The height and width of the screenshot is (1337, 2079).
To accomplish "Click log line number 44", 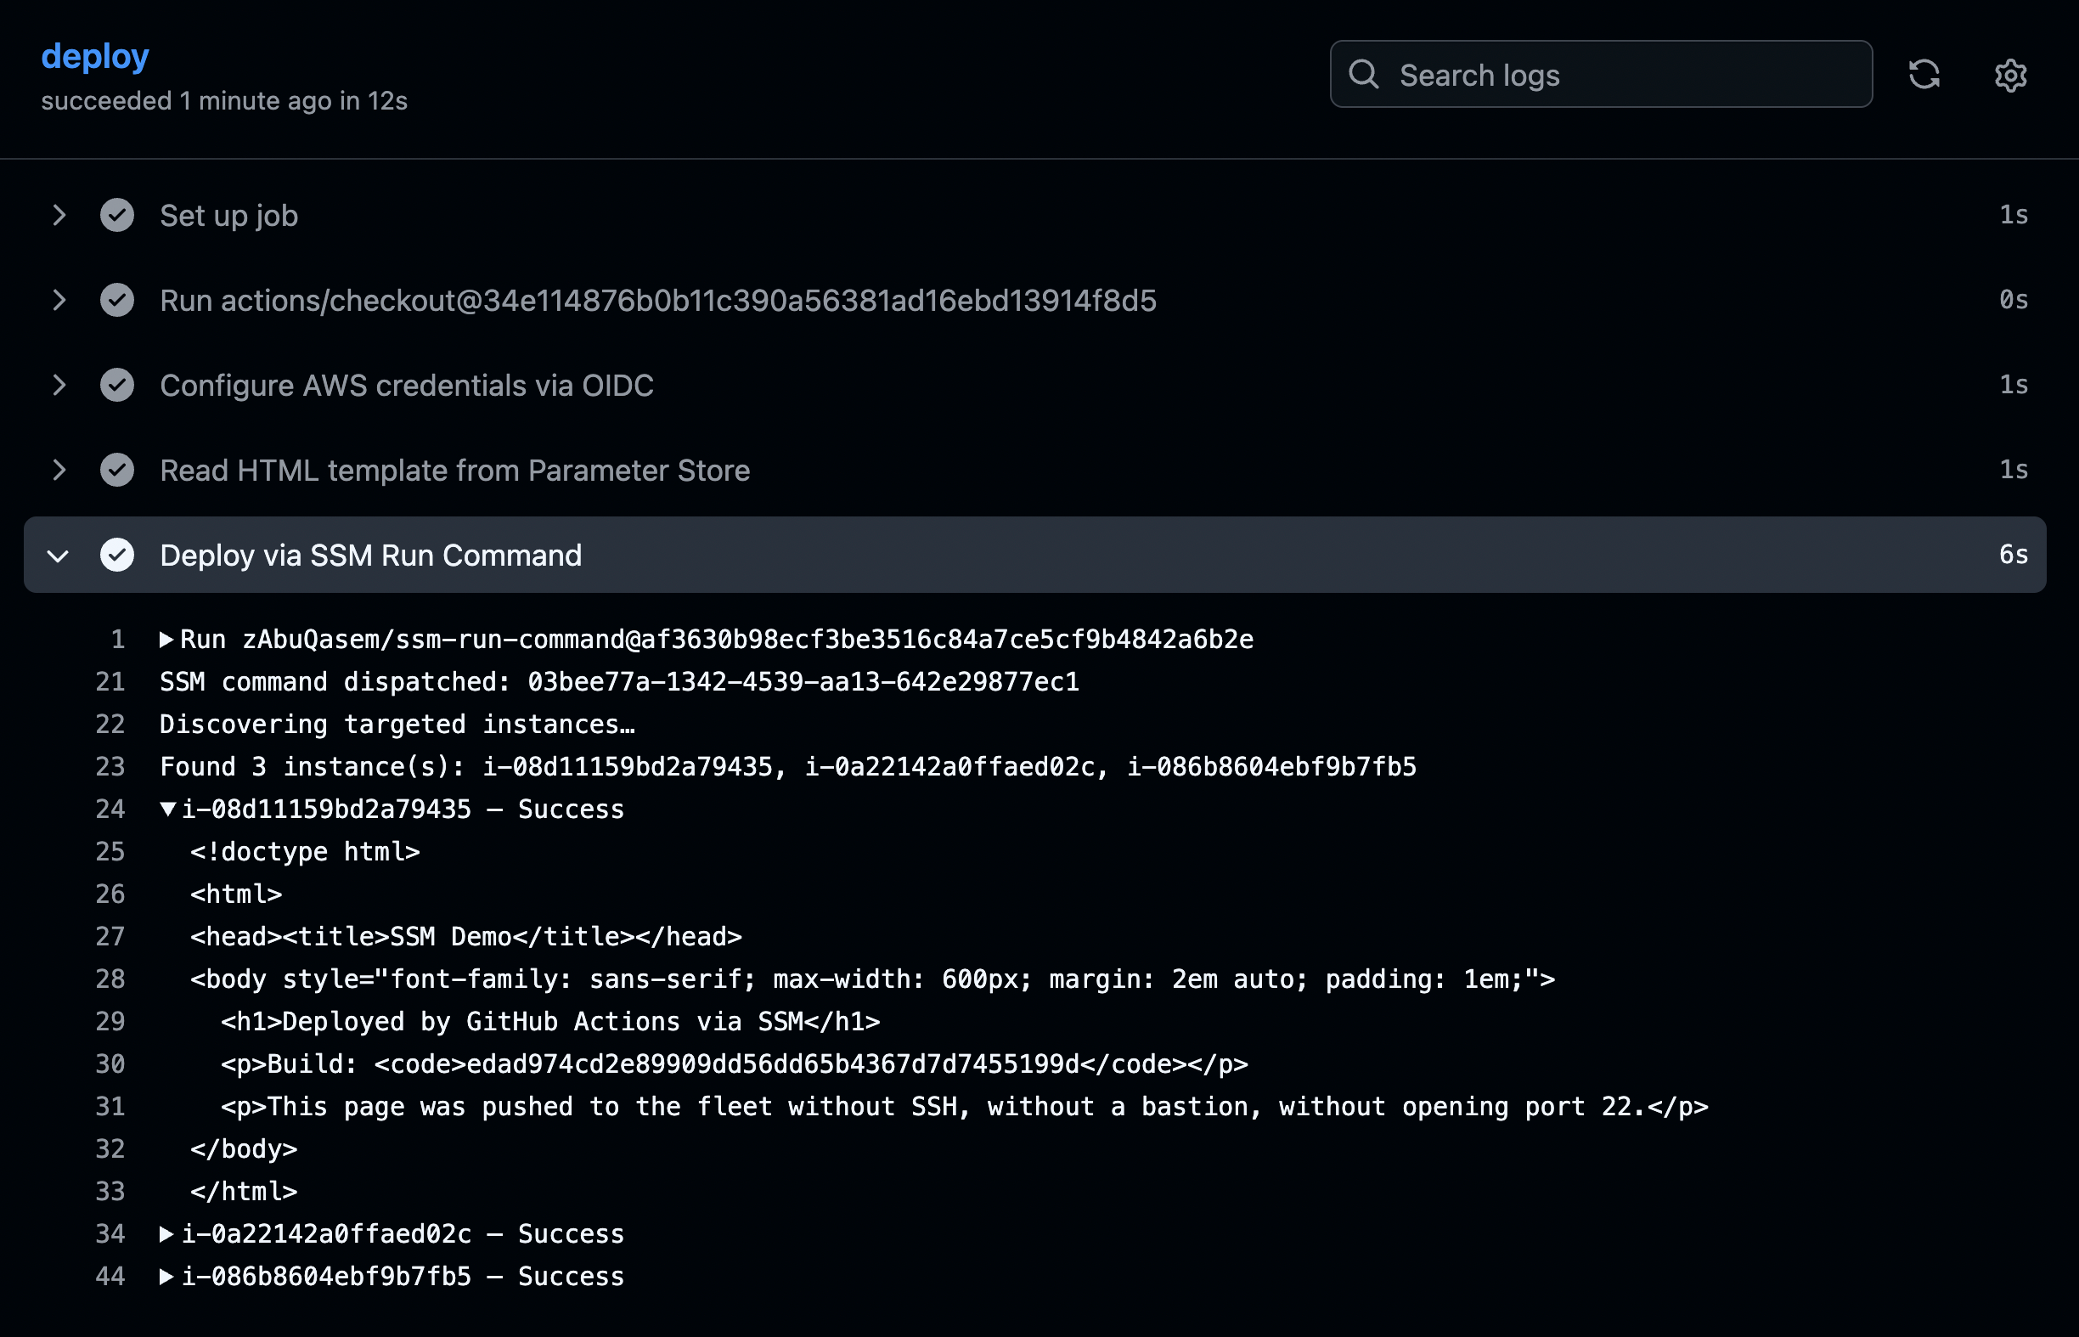I will coord(110,1278).
